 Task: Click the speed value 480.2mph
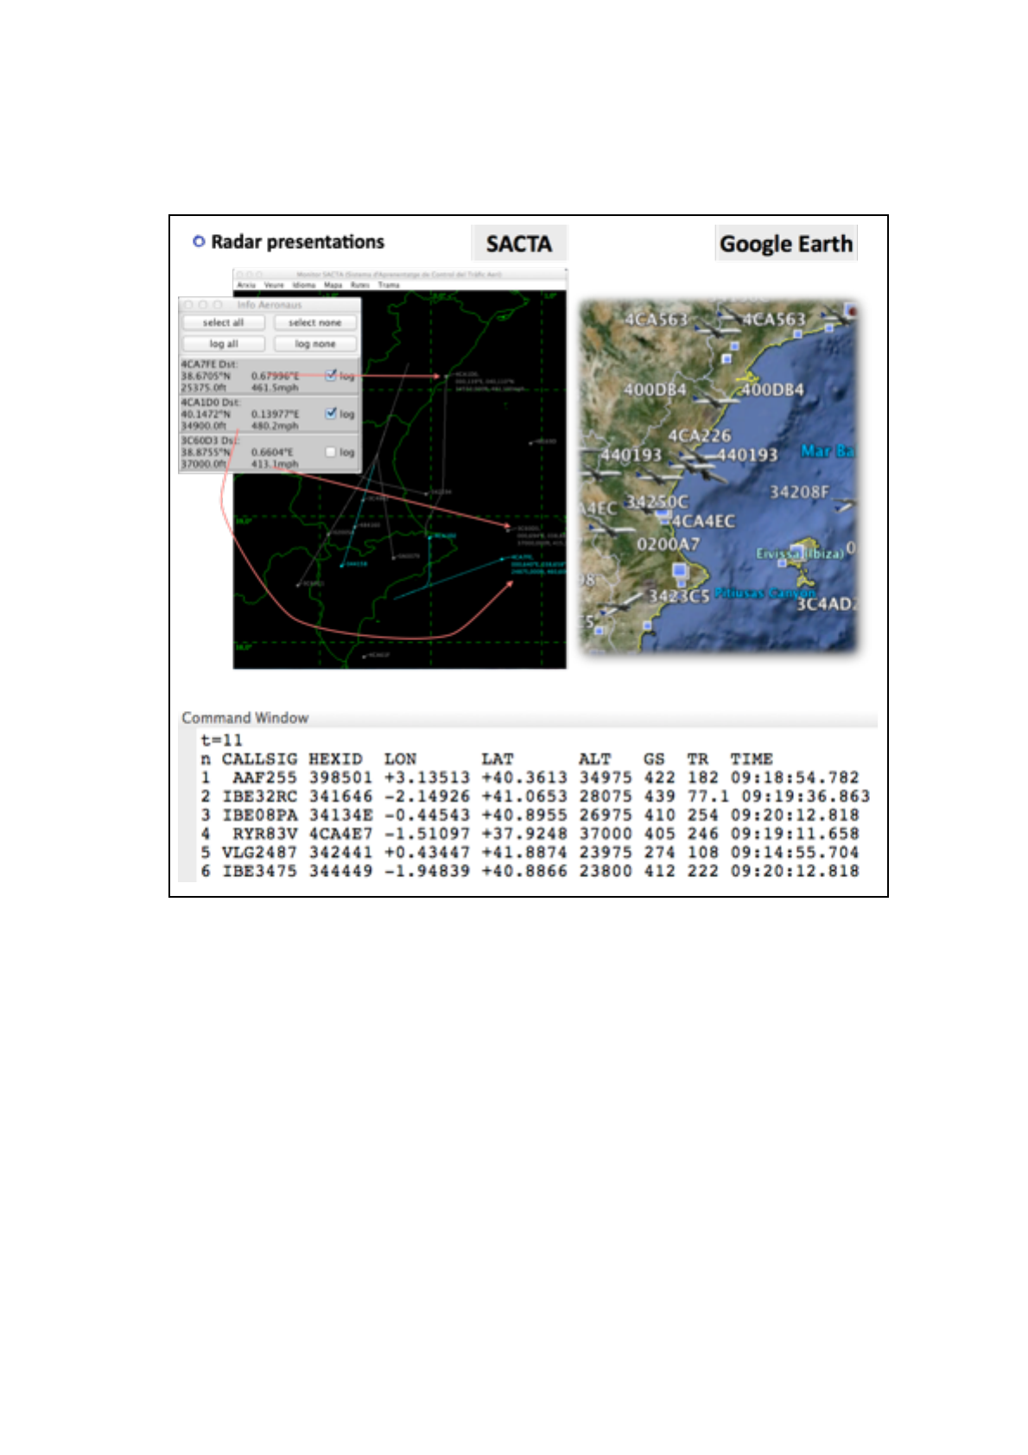coord(275,425)
